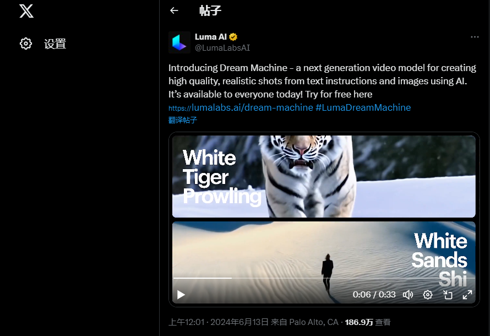Open the three-dot more options menu
The width and height of the screenshot is (490, 336).
point(475,37)
